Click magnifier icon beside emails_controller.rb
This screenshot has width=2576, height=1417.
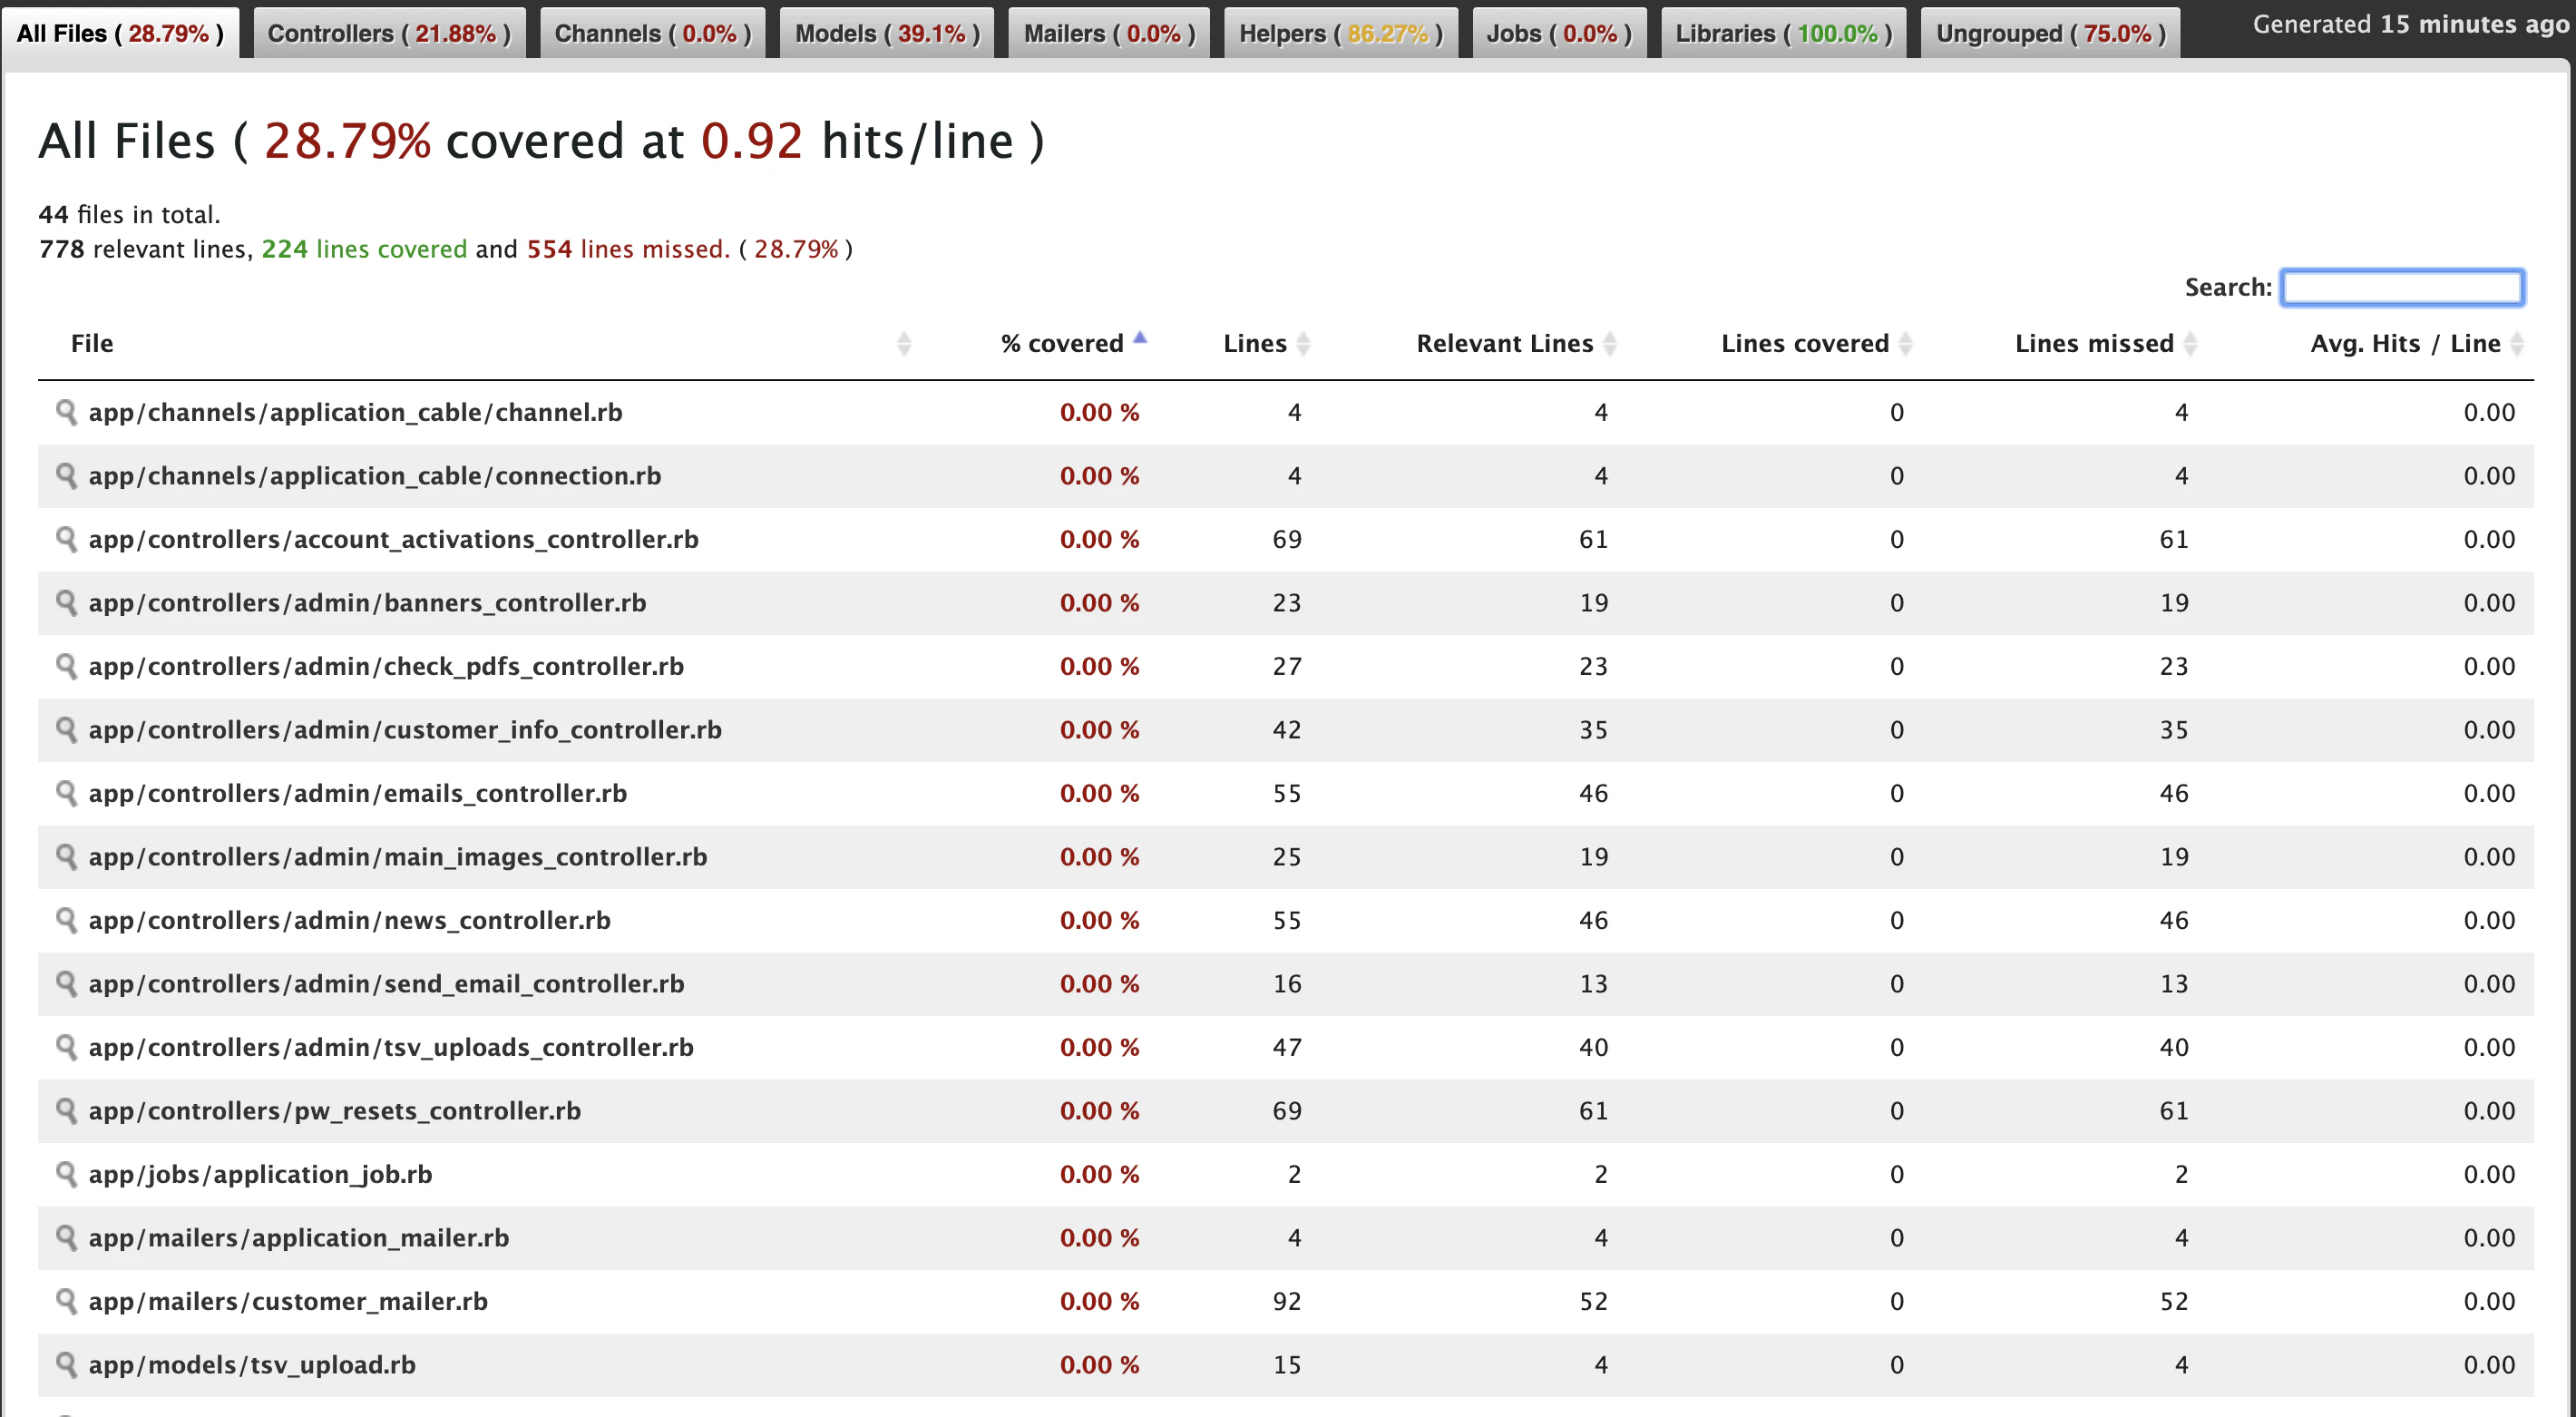(66, 793)
